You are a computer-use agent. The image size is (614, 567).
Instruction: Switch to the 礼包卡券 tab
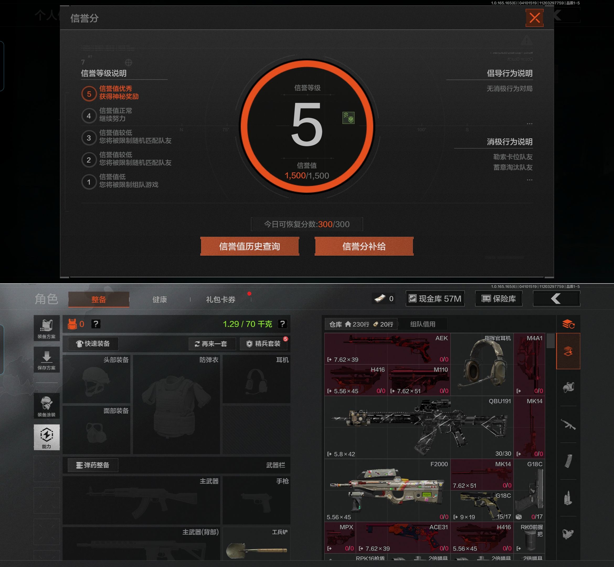click(x=220, y=300)
